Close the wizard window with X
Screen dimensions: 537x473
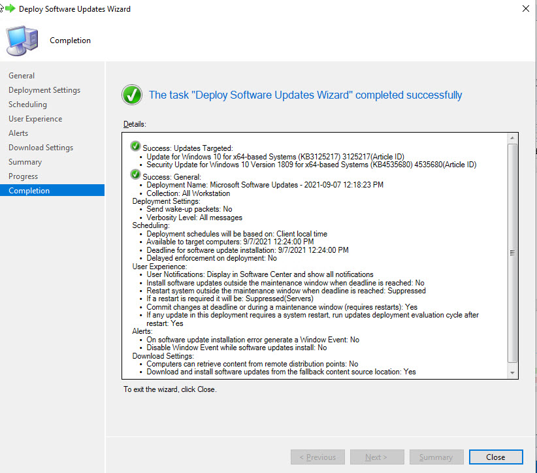pos(526,9)
